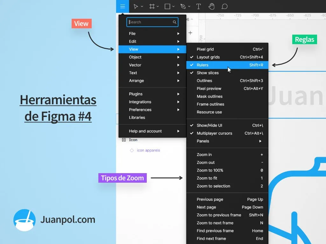Open the Figma hamburger main menu
This screenshot has width=326, height=244.
(123, 6)
